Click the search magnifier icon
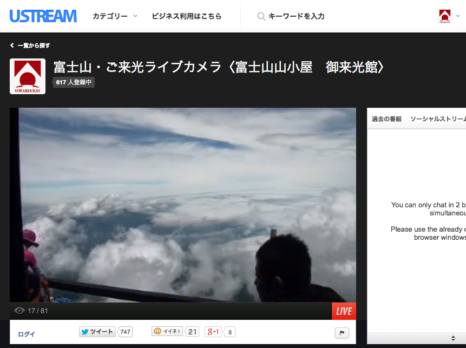Viewport: 466px width, 348px height. [x=261, y=16]
